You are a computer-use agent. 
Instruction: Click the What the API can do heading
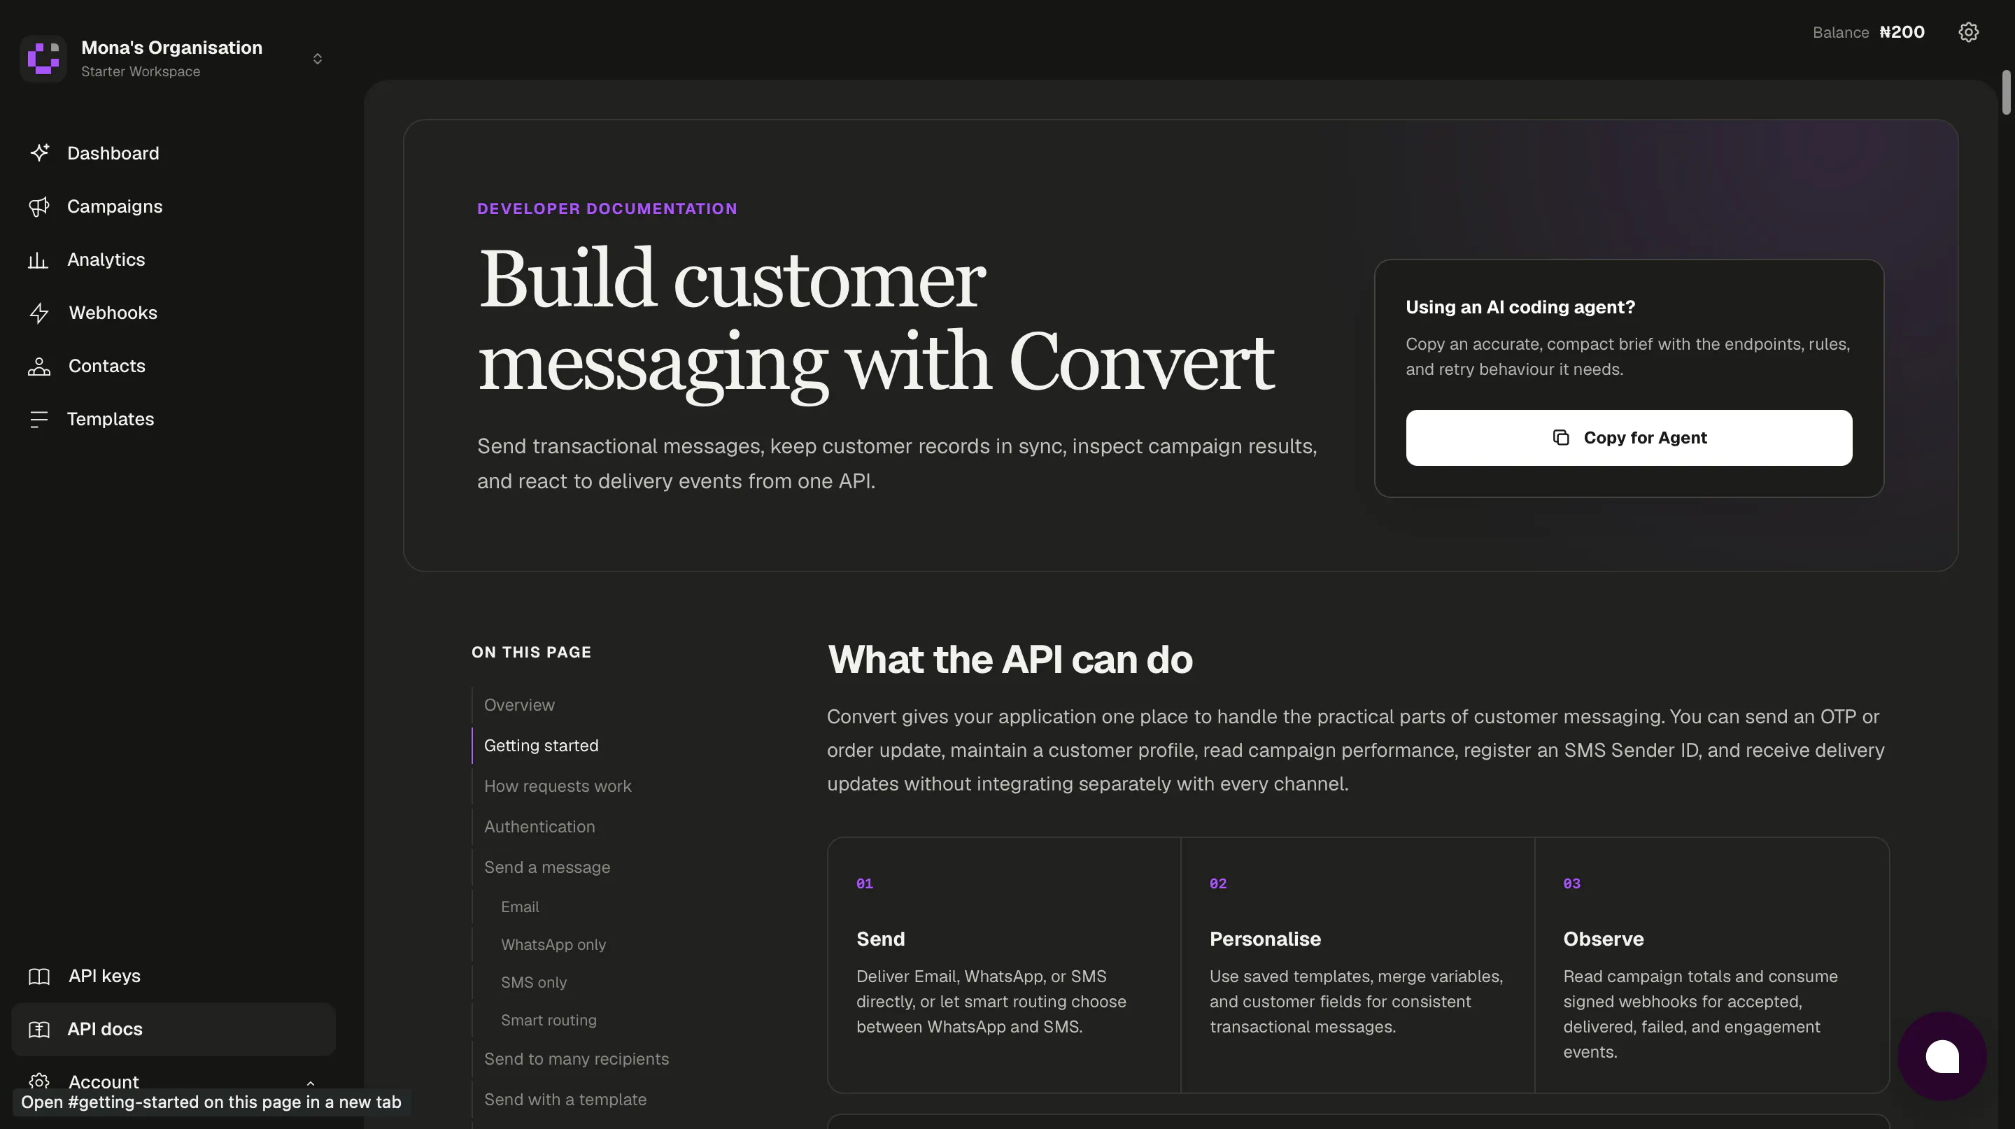coord(1010,659)
